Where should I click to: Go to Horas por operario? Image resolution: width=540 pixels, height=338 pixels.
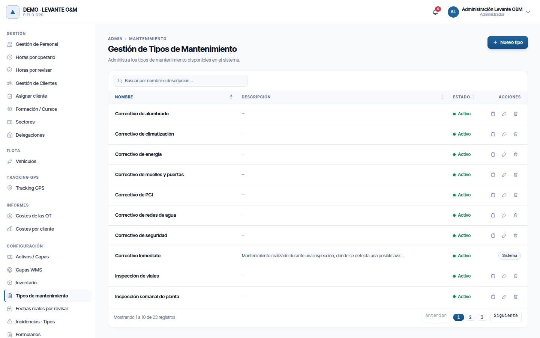[48, 57]
